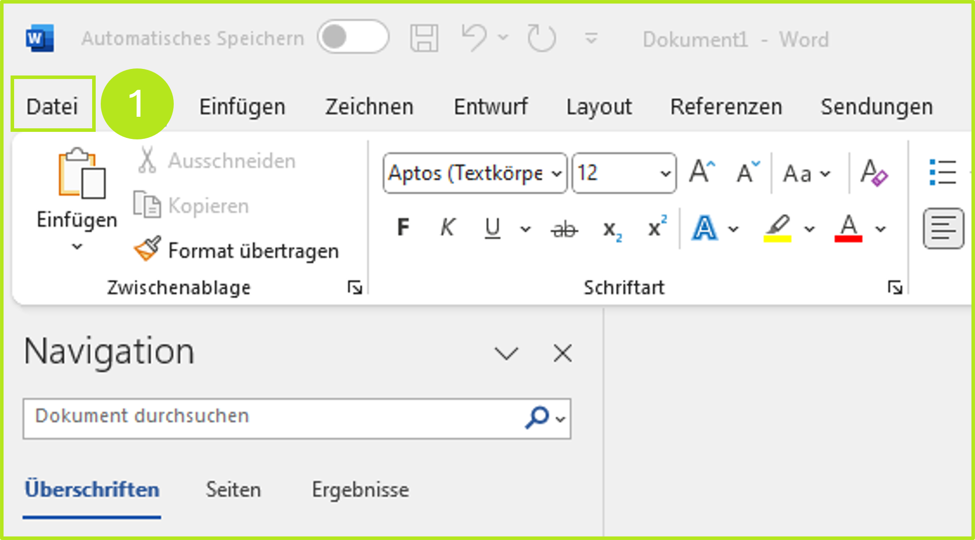Expand the underline style dropdown arrow
Image resolution: width=975 pixels, height=540 pixels.
point(525,228)
